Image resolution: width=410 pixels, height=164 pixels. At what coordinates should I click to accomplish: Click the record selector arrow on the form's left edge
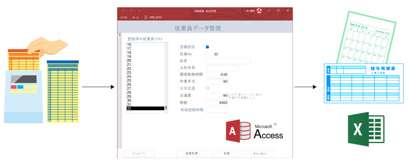120,35
